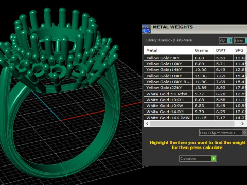The height and width of the screenshot is (185, 247).
Task: Select the Yellow Gold:18KY R... row
Action: (x=195, y=82)
